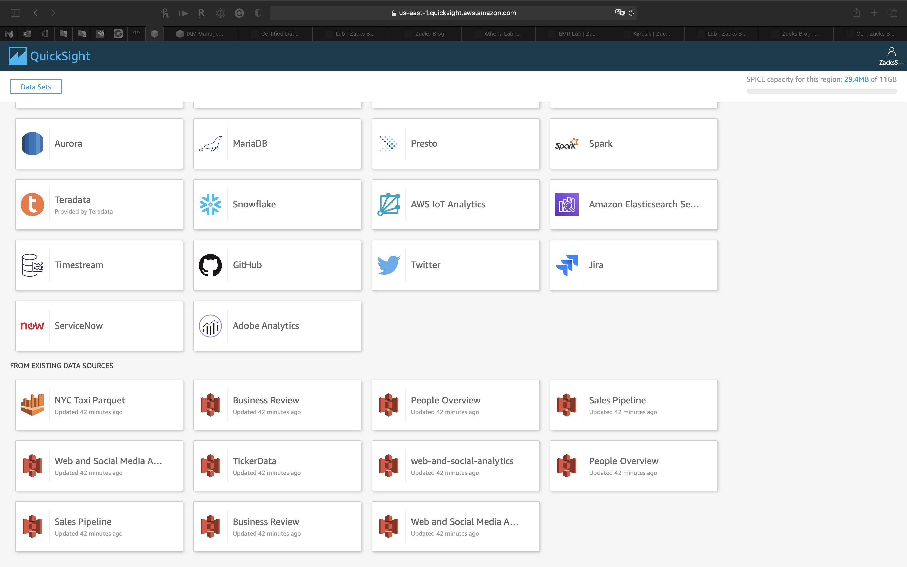
Task: Switch to the Athena Lab browser tab
Action: tap(498, 34)
